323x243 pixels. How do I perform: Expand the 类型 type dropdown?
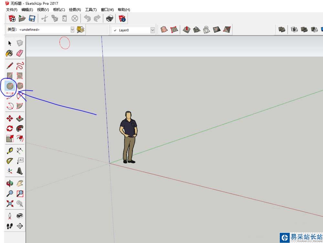point(72,30)
